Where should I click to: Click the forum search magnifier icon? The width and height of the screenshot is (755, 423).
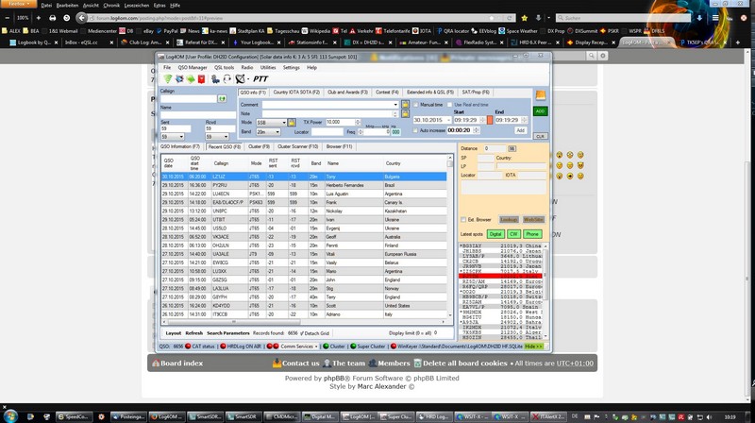pyautogui.click(x=592, y=56)
